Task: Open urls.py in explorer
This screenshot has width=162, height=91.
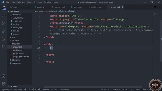Action: coord(16,31)
